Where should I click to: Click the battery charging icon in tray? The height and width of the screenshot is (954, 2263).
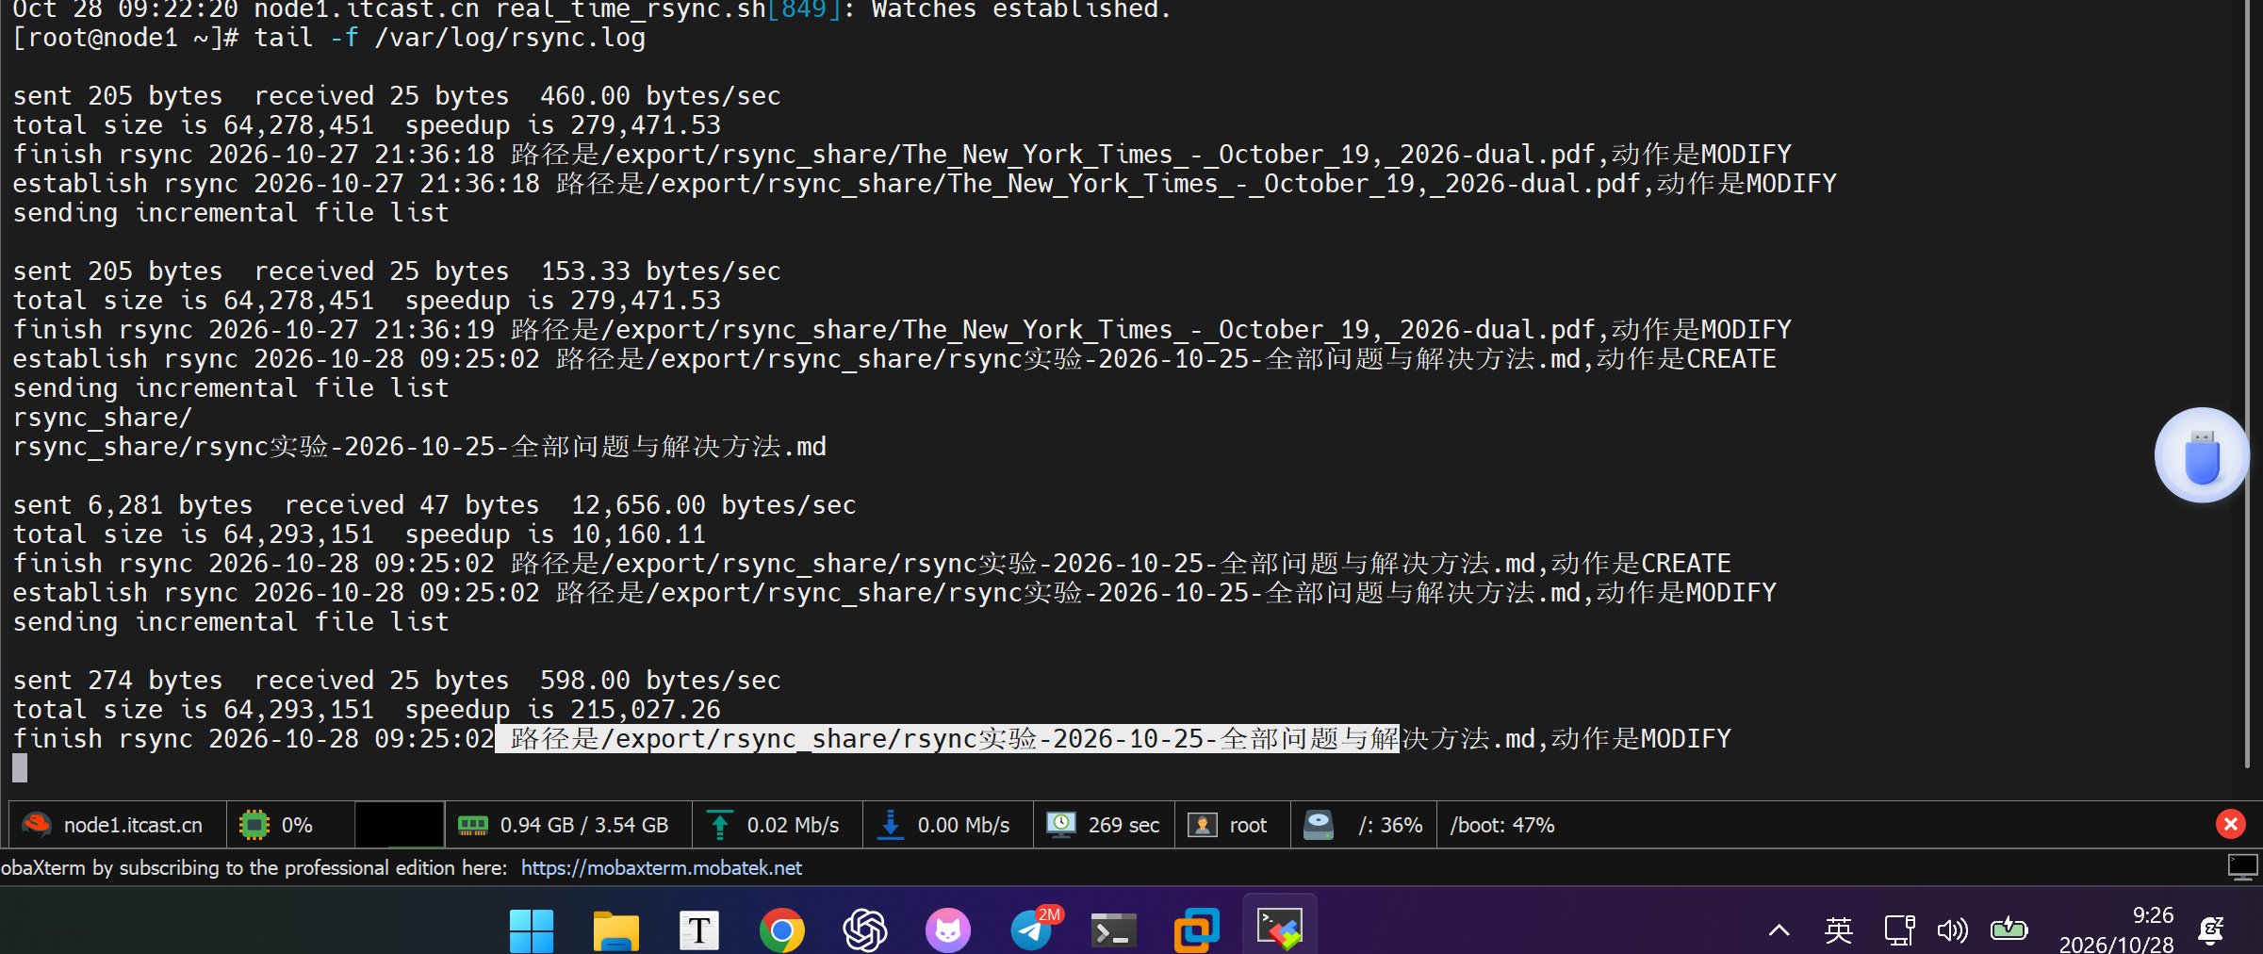click(2009, 929)
